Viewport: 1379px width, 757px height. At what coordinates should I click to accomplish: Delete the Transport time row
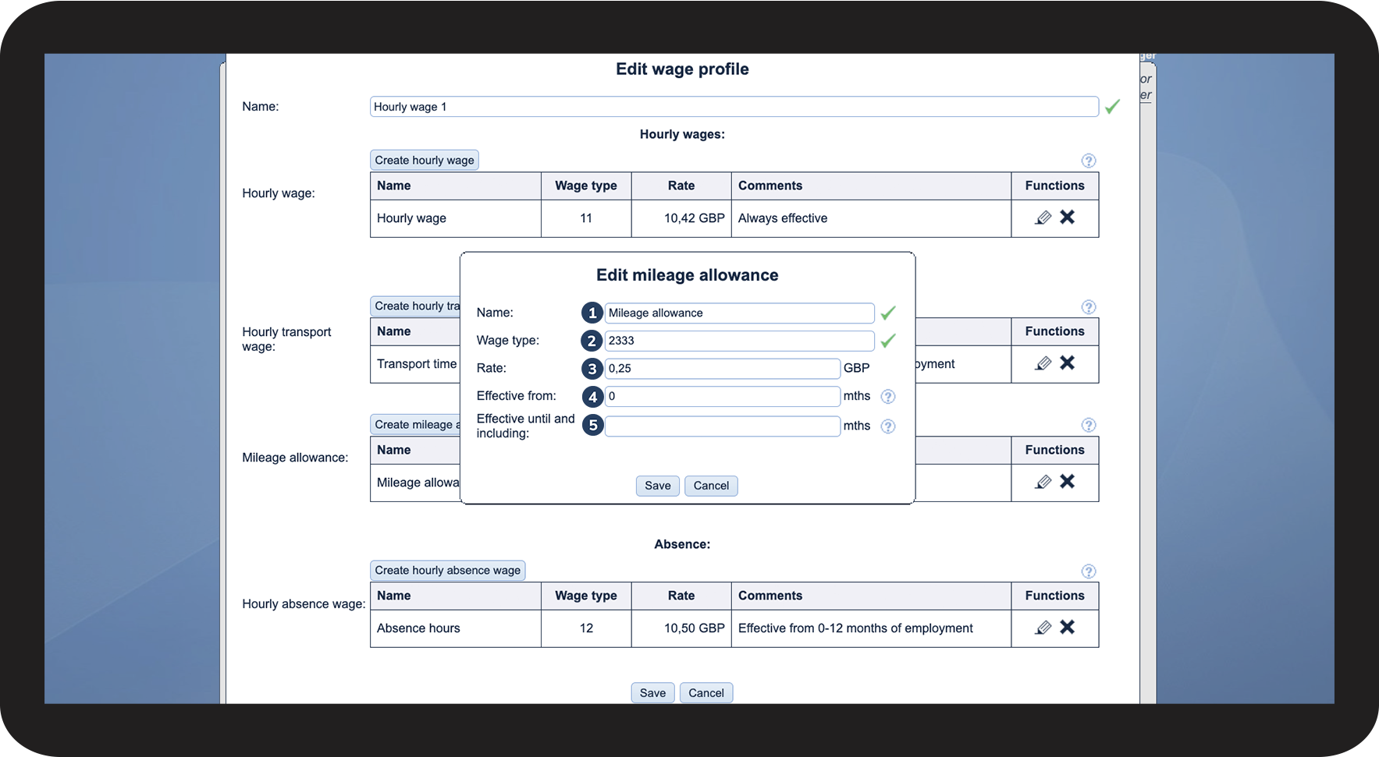coord(1068,363)
